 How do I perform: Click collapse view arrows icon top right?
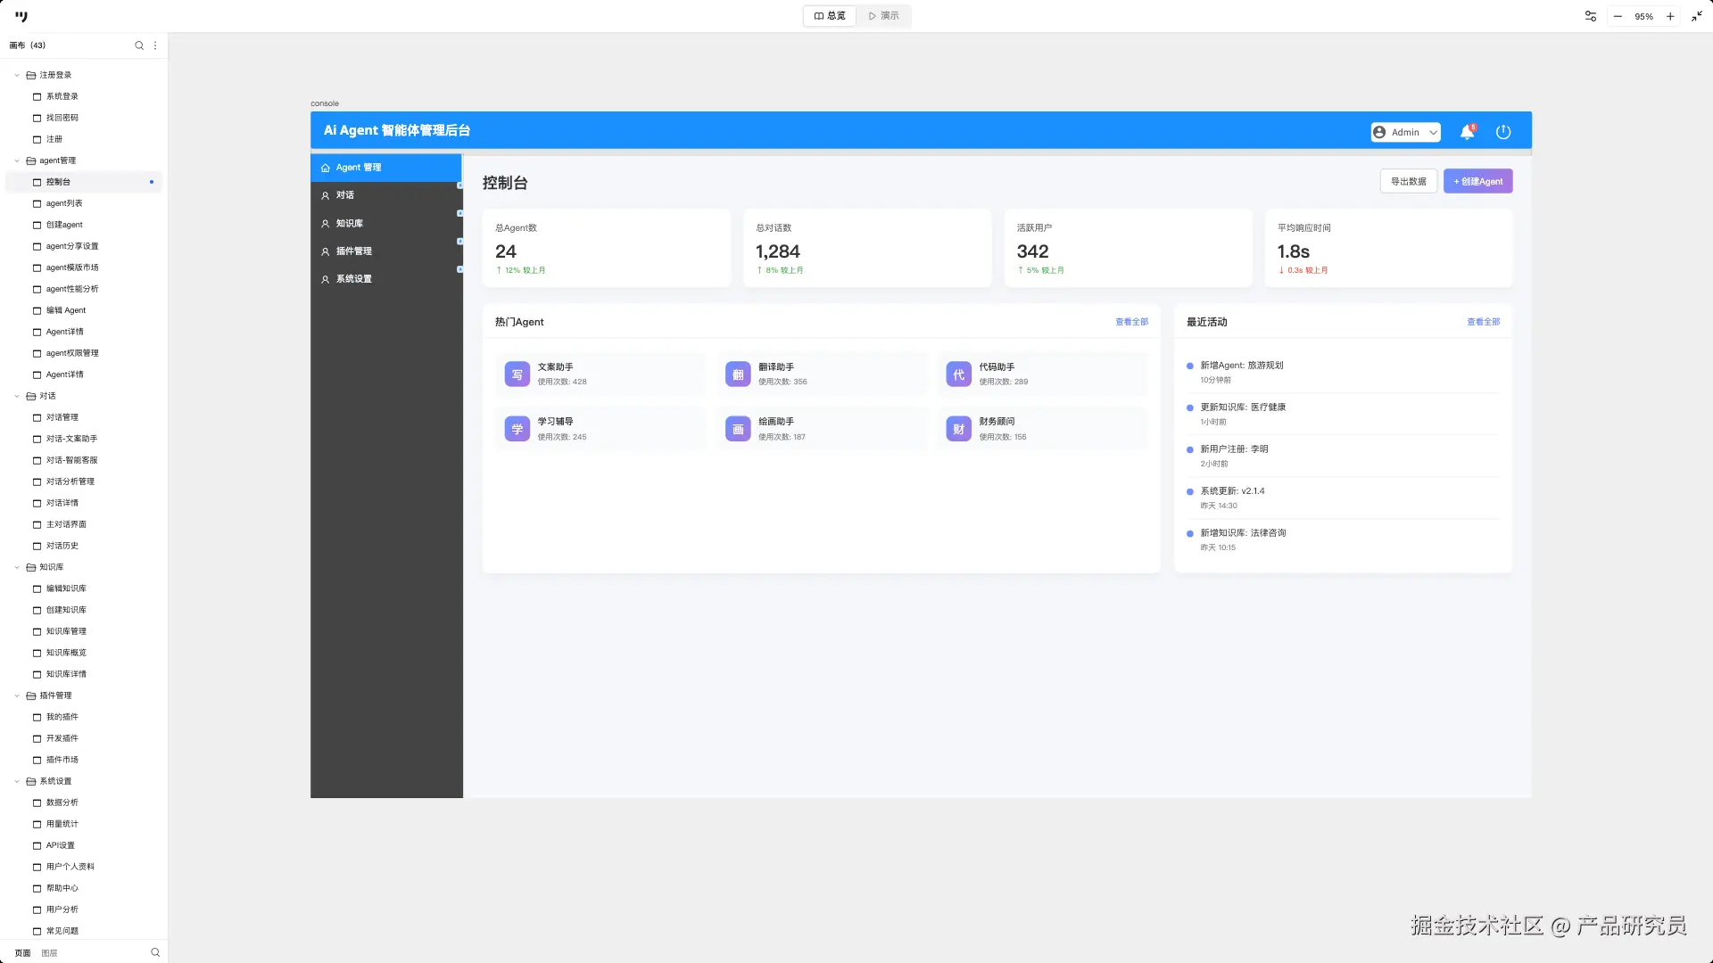tap(1697, 16)
